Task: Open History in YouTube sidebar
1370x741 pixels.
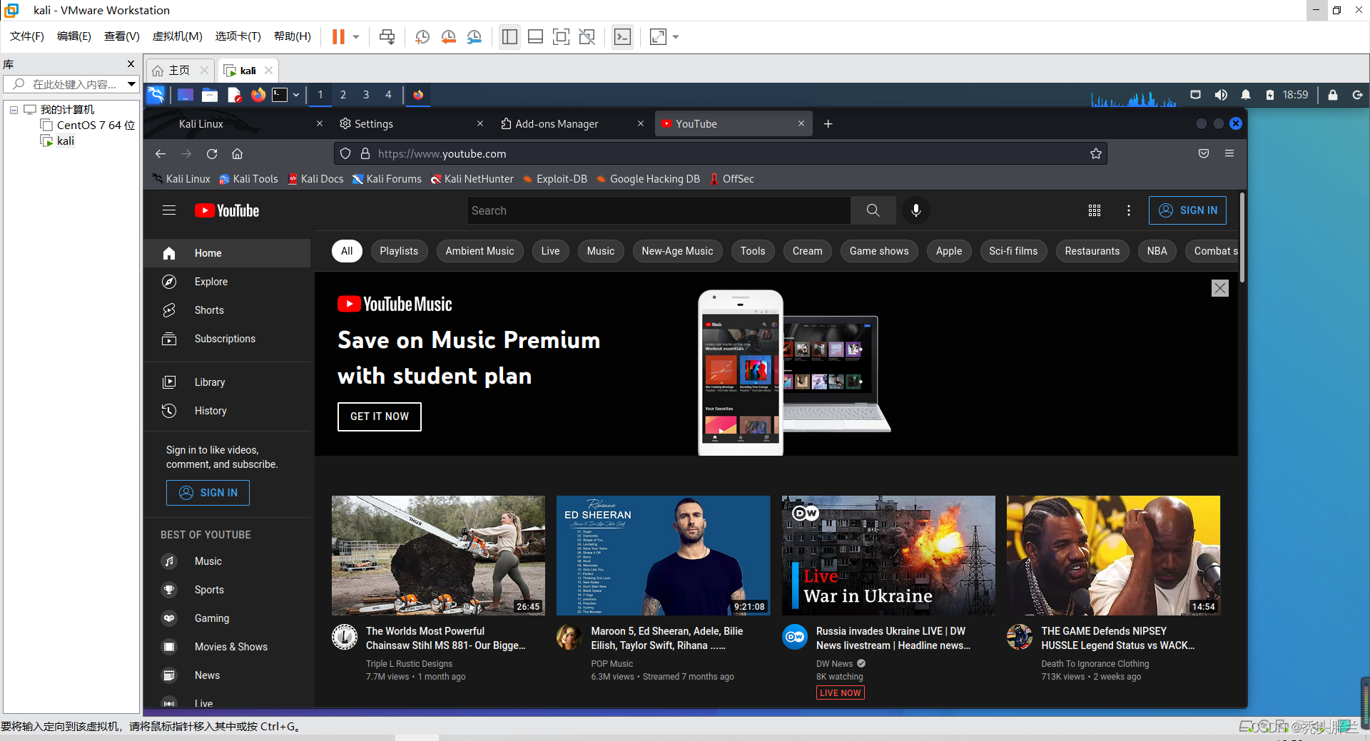Action: click(x=227, y=411)
